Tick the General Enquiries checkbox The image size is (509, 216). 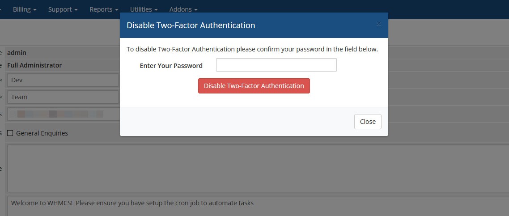pyautogui.click(x=10, y=133)
